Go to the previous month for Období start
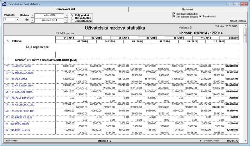Viewport: 250px width, 146px height. point(32,16)
